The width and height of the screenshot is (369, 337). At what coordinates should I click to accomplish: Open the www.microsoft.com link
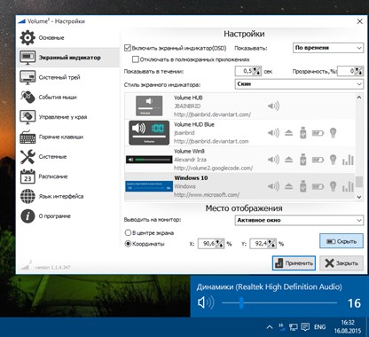pyautogui.click(x=207, y=194)
